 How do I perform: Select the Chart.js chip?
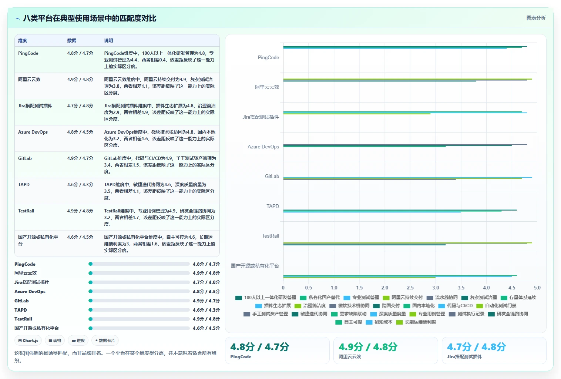(28, 341)
